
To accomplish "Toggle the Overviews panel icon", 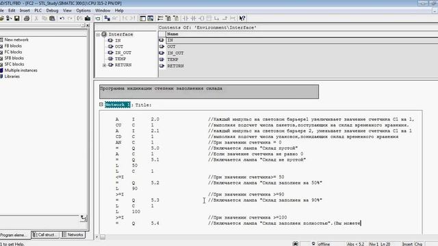I will 143,18.
